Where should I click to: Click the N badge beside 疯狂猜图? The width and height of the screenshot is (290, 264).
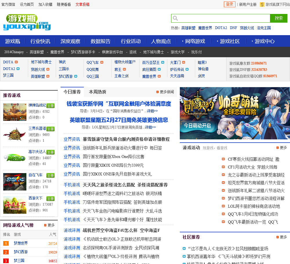pos(159,69)
